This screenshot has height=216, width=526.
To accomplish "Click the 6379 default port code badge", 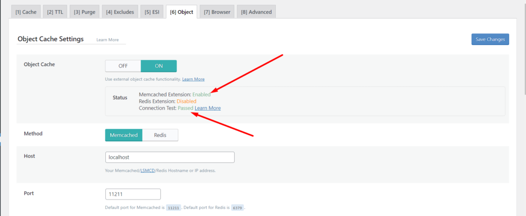I will (237, 208).
